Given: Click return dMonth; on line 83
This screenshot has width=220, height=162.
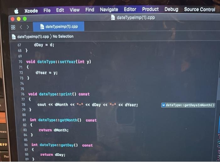Looking at the screenshot, I should tap(54, 130).
